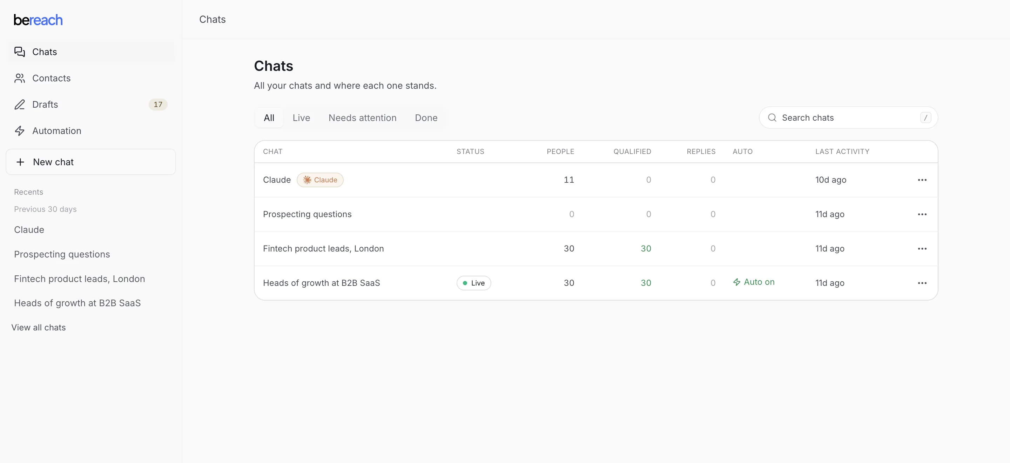Click the Contacts people icon in sidebar

20,78
